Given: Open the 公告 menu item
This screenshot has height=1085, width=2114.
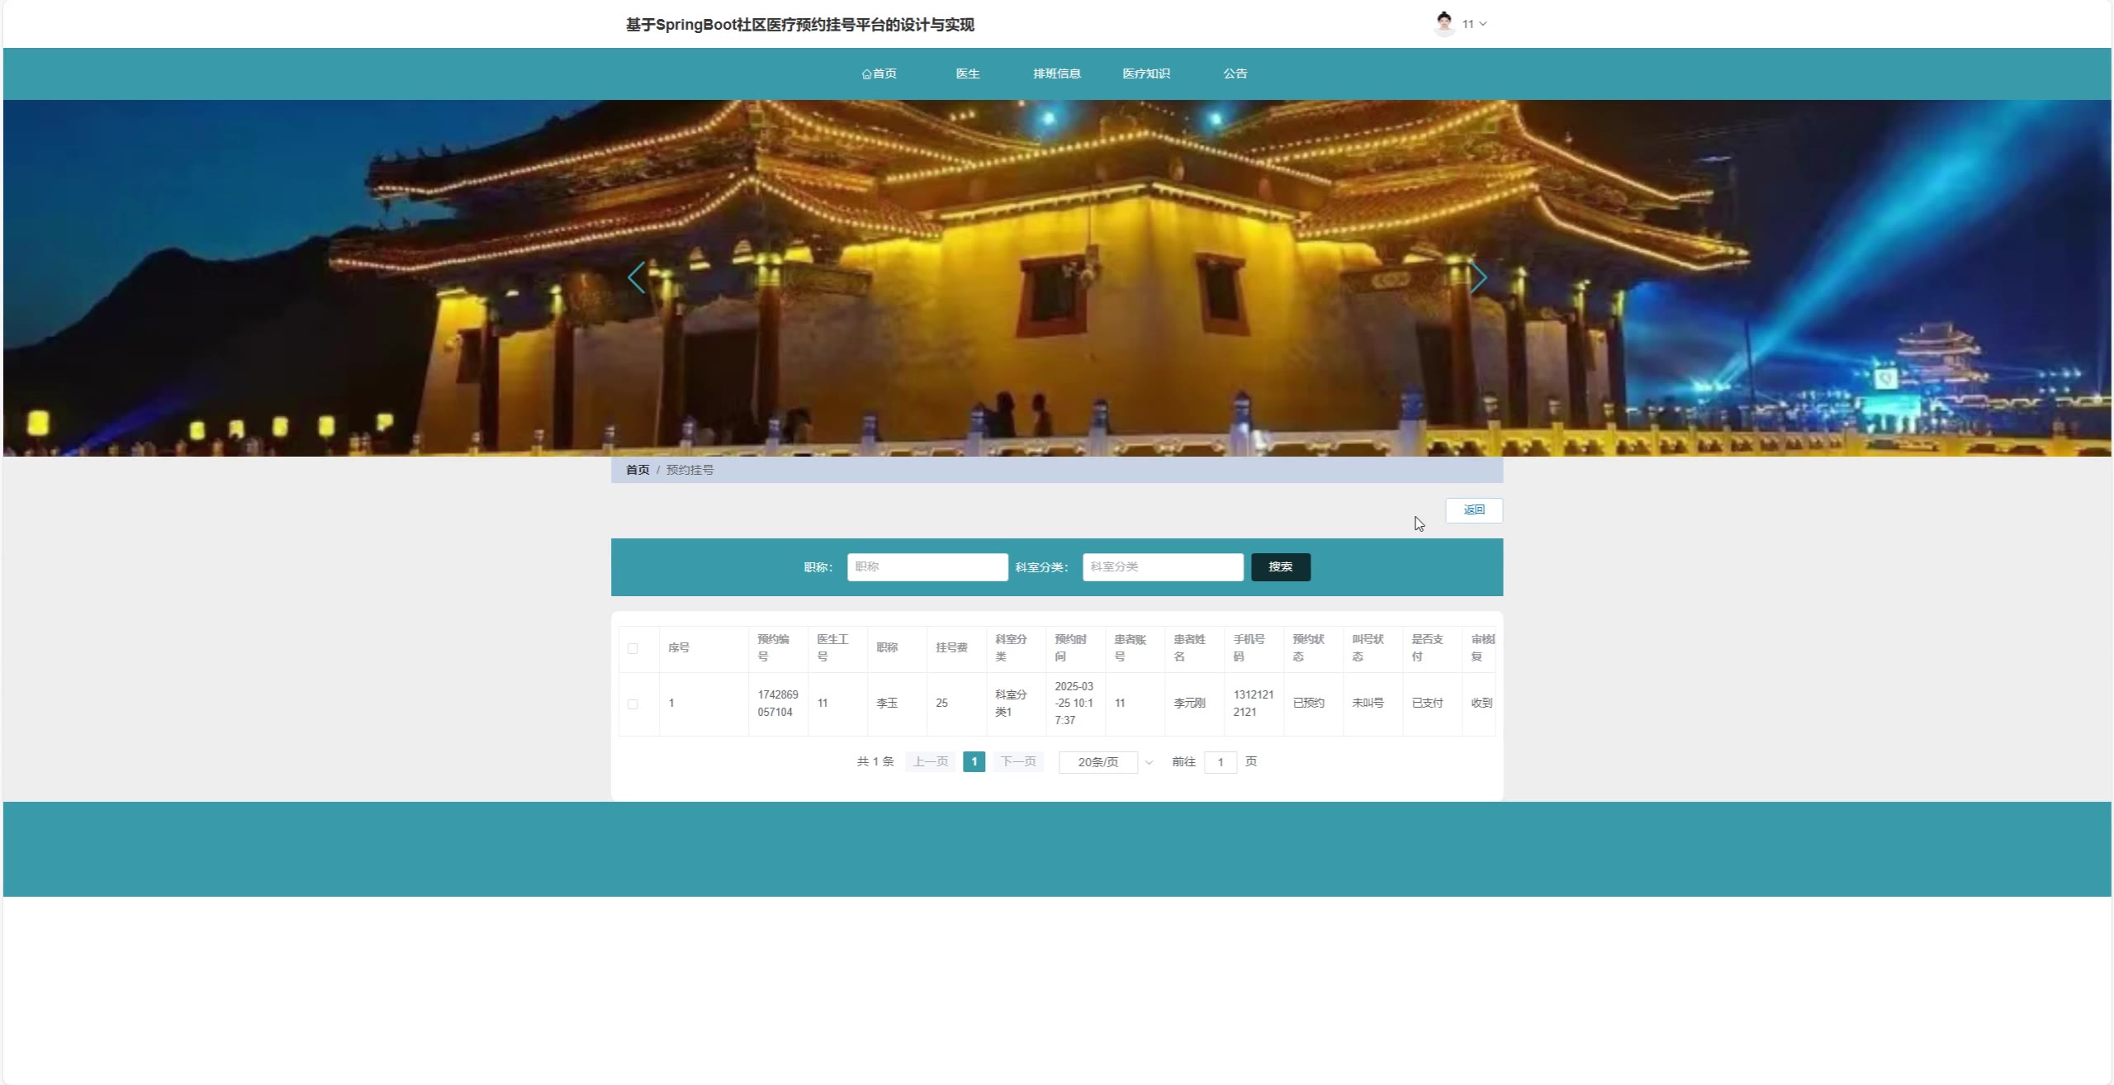Looking at the screenshot, I should coord(1235,73).
